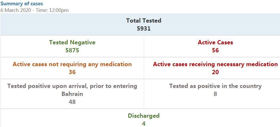Viewport: 280px width, 127px height.
Task: Click the Active Cases label
Action: (215, 42)
